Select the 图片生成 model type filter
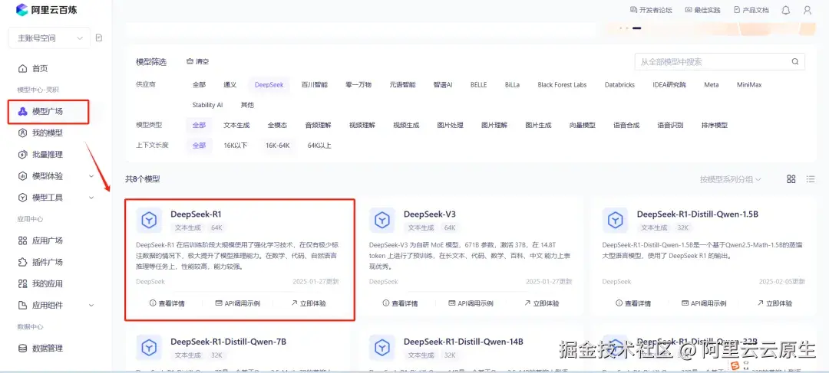Screen dimensions: 829x373 click(x=538, y=126)
